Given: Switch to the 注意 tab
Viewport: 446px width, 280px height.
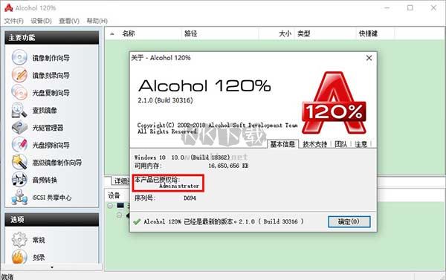Looking at the screenshot, I should [x=361, y=144].
